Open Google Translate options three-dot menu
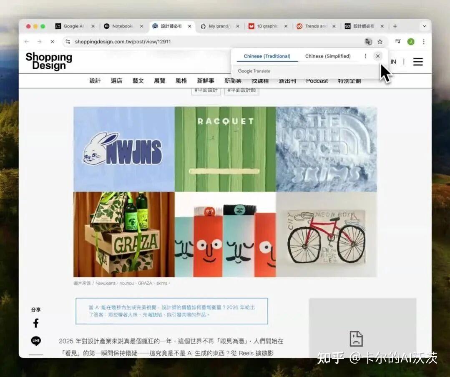The height and width of the screenshot is (377, 450). (365, 56)
